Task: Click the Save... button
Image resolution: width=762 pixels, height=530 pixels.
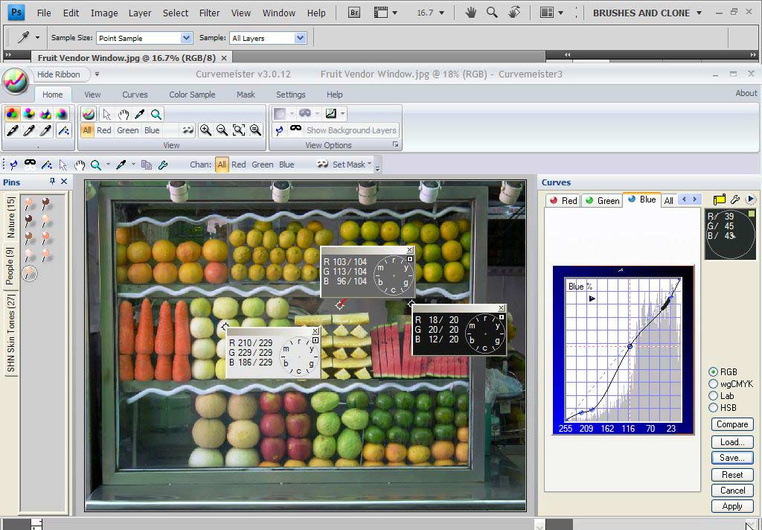Action: (x=732, y=458)
